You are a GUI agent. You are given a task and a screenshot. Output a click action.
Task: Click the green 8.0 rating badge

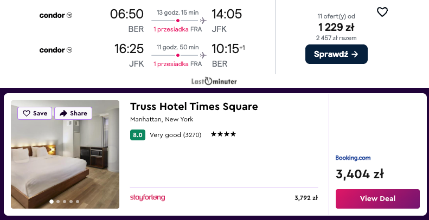pos(138,134)
